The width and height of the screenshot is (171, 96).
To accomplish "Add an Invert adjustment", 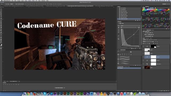I will [x=146, y=36].
